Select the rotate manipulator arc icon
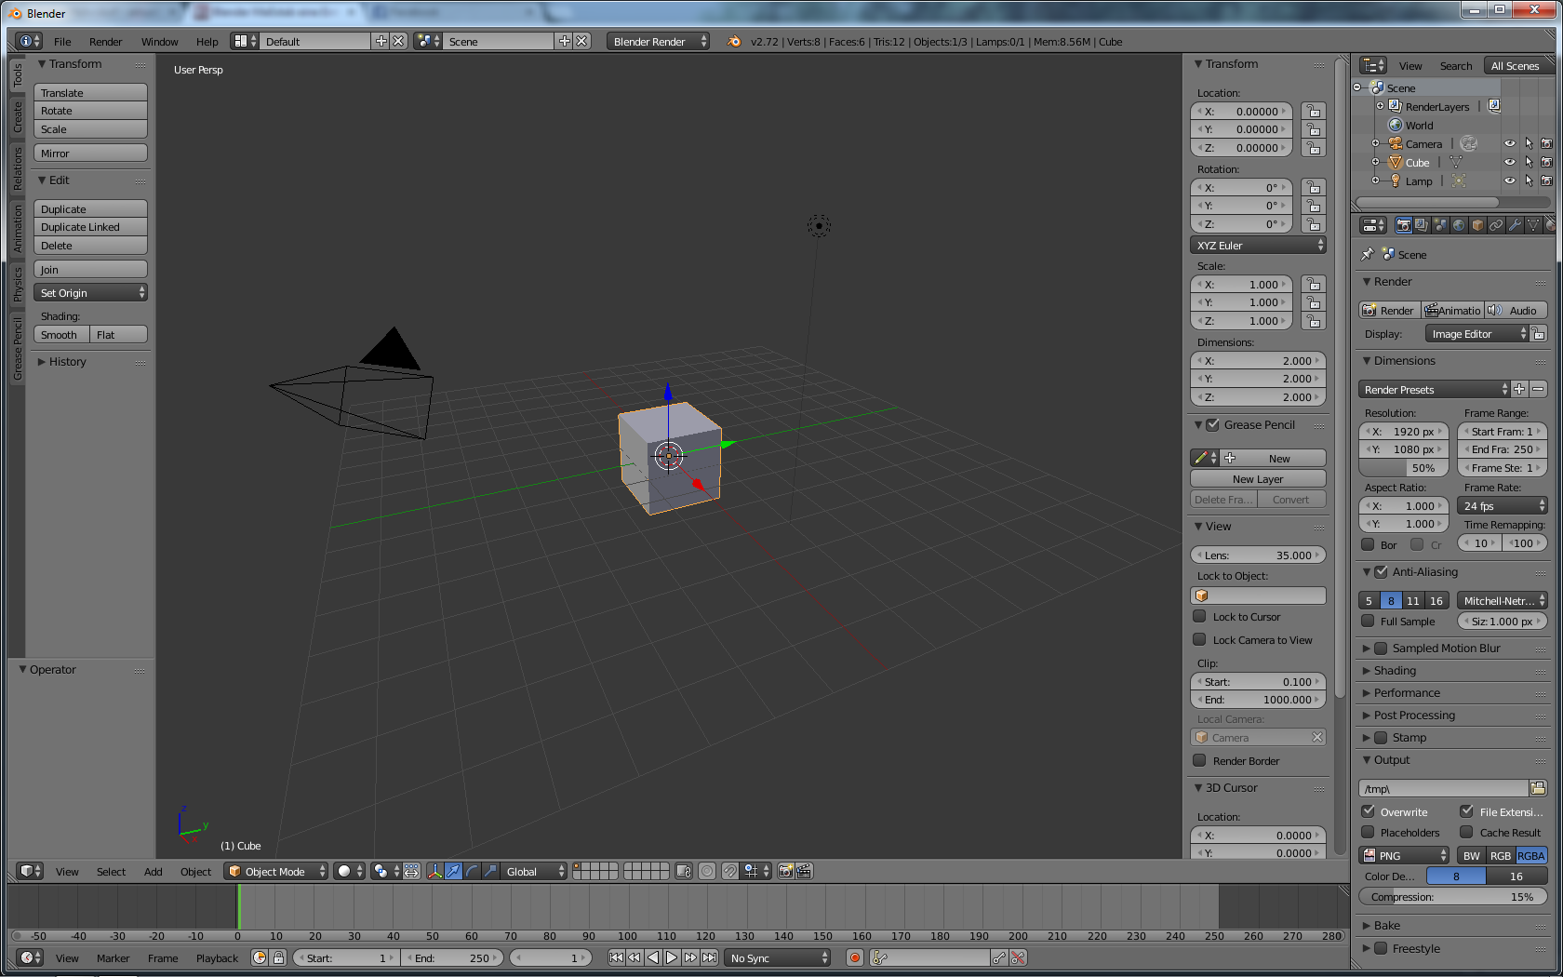 tap(472, 872)
